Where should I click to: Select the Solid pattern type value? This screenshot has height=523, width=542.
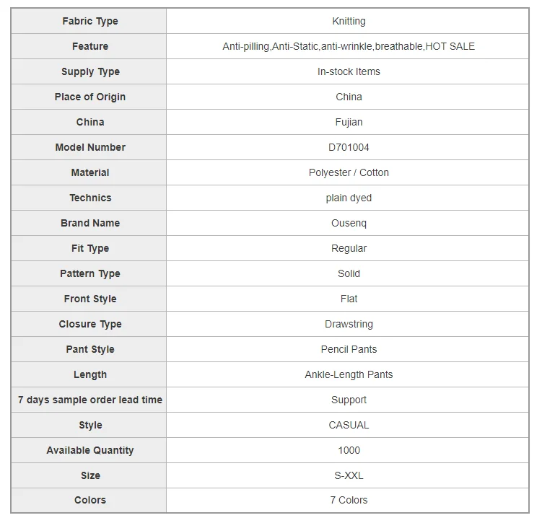[349, 273]
